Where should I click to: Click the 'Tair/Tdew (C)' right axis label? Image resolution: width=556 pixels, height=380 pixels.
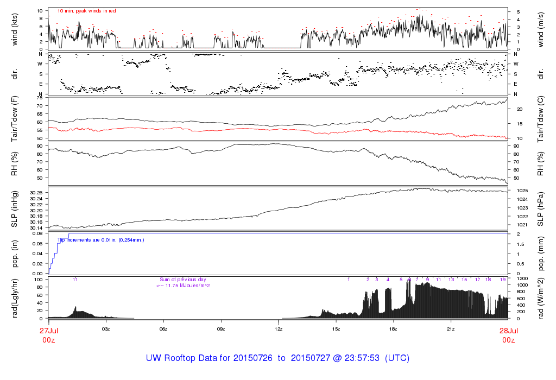(541, 118)
